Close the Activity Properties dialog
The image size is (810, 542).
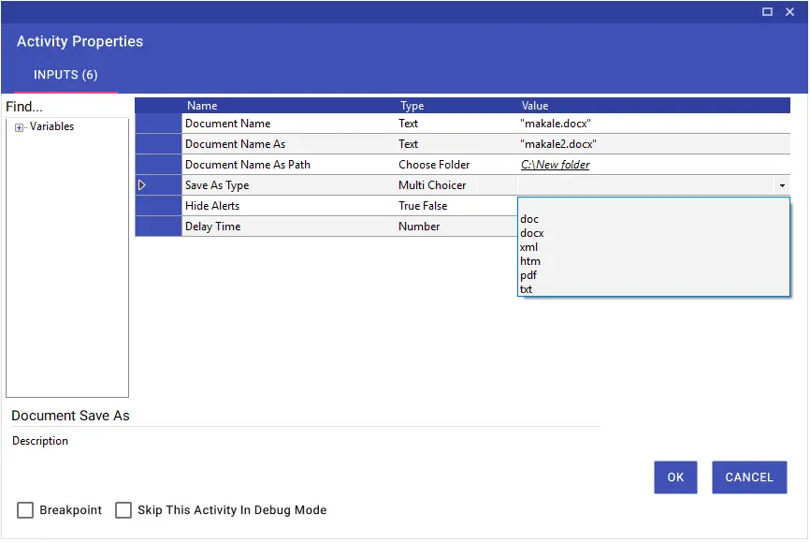point(789,11)
